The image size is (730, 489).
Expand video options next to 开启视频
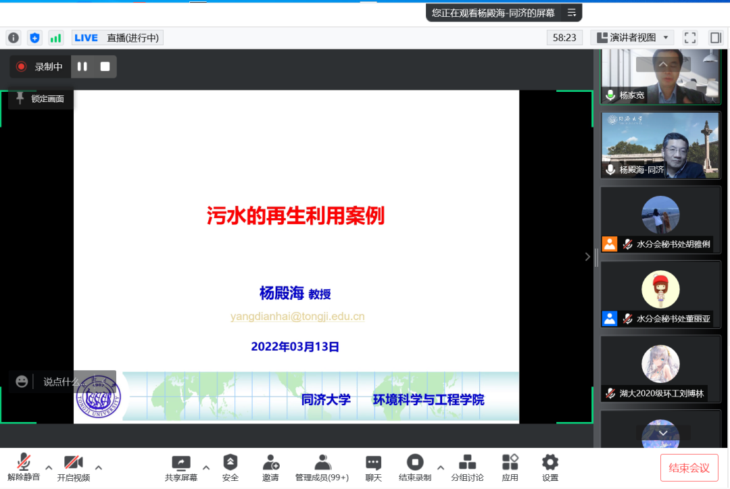point(98,467)
